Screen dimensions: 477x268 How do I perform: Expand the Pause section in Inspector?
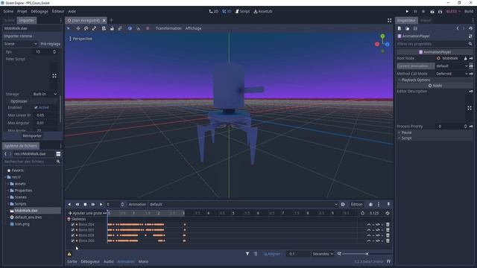tap(435, 133)
